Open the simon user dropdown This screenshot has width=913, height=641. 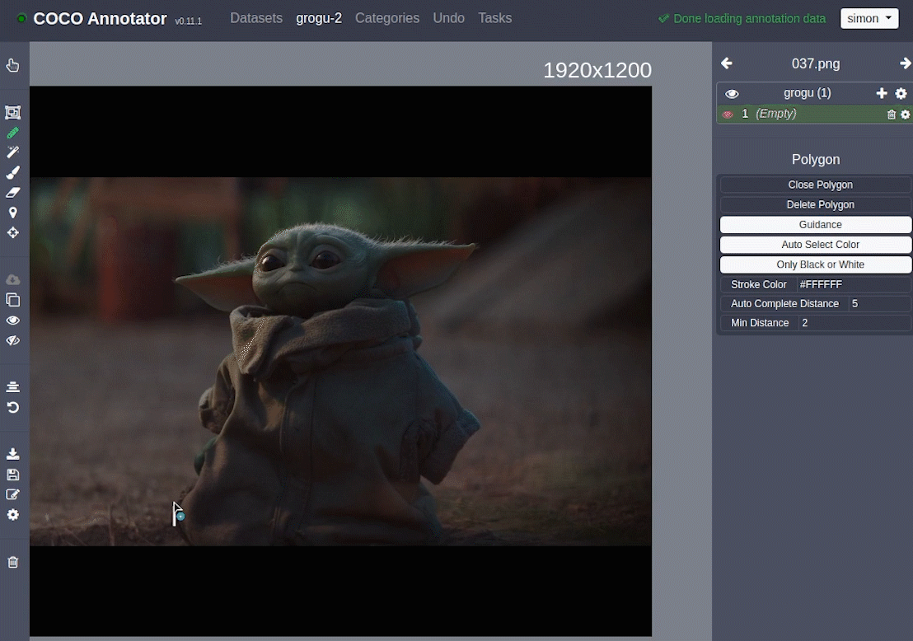[869, 19]
